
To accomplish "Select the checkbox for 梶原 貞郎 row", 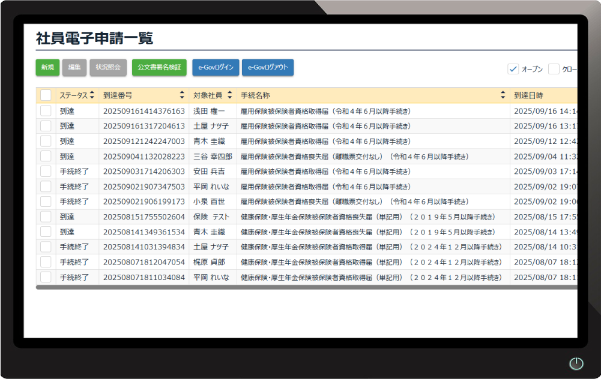I will coord(46,262).
